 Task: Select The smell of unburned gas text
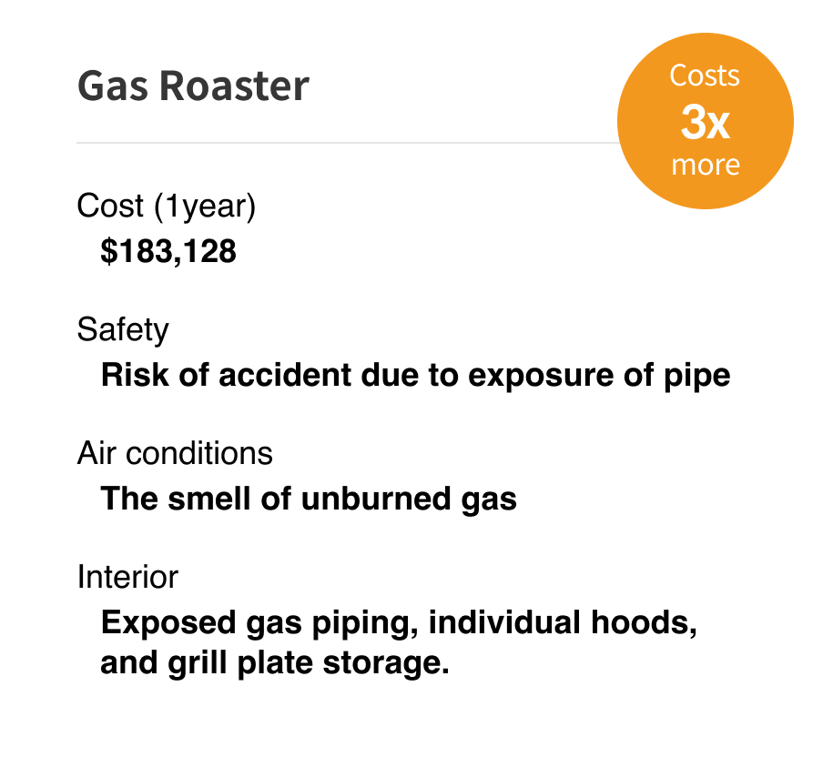pos(309,499)
